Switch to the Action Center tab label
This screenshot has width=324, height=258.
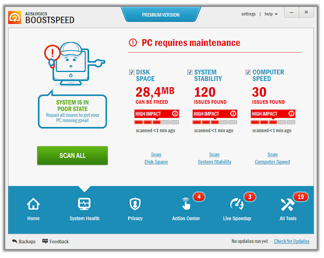pyautogui.click(x=186, y=219)
